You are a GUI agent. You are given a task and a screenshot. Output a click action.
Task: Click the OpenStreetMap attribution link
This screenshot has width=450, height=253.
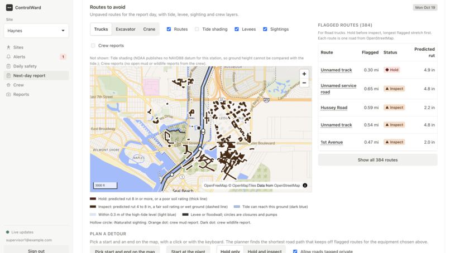pos(287,186)
